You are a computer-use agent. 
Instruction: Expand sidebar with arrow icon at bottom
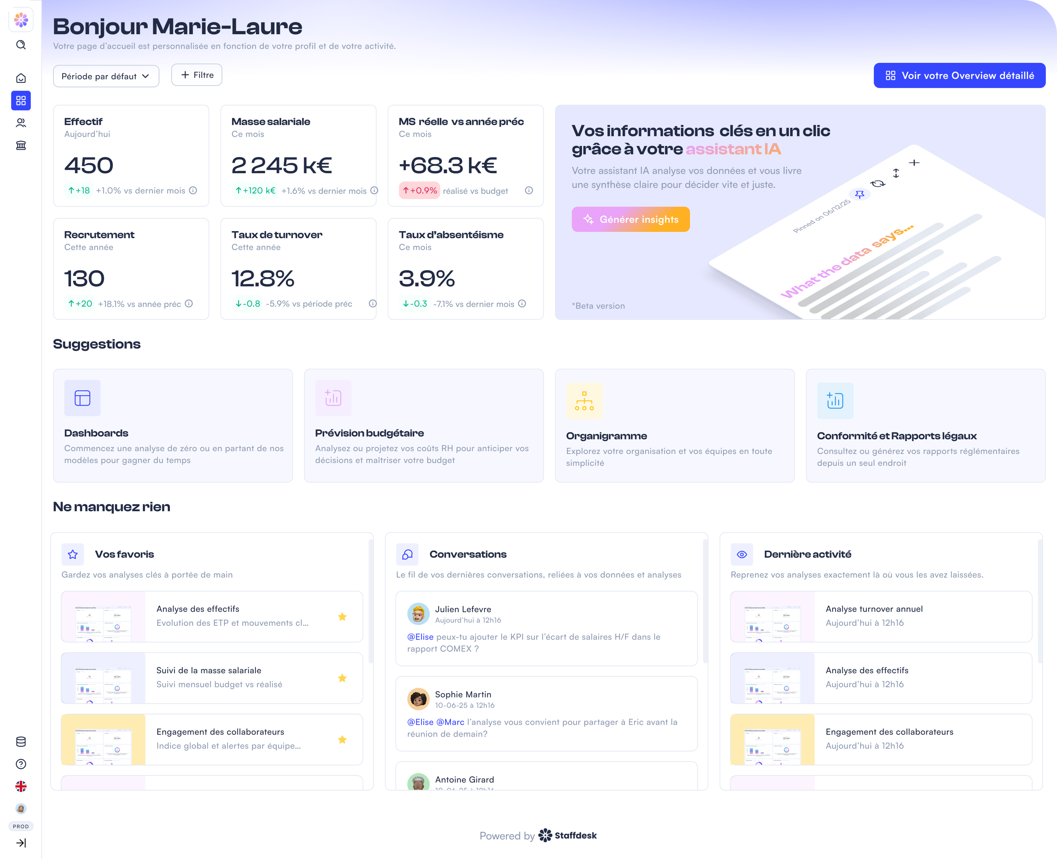tap(21, 843)
